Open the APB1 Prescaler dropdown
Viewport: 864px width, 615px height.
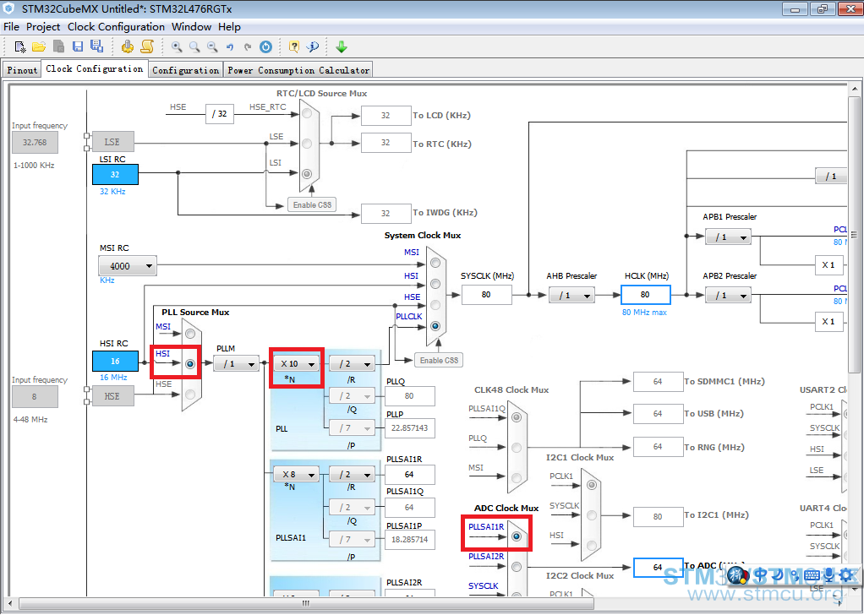coord(728,237)
